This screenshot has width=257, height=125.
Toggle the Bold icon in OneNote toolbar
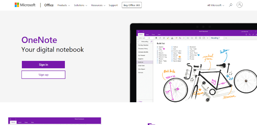[156, 38]
